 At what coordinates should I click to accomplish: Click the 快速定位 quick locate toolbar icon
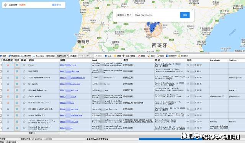(x=9, y=56)
